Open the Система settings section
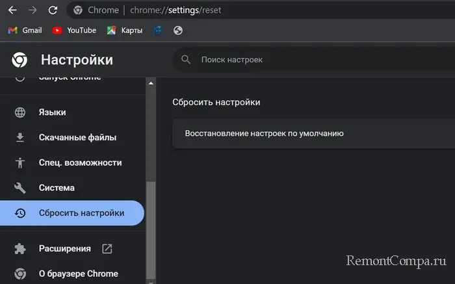The image size is (455, 284). coord(57,188)
